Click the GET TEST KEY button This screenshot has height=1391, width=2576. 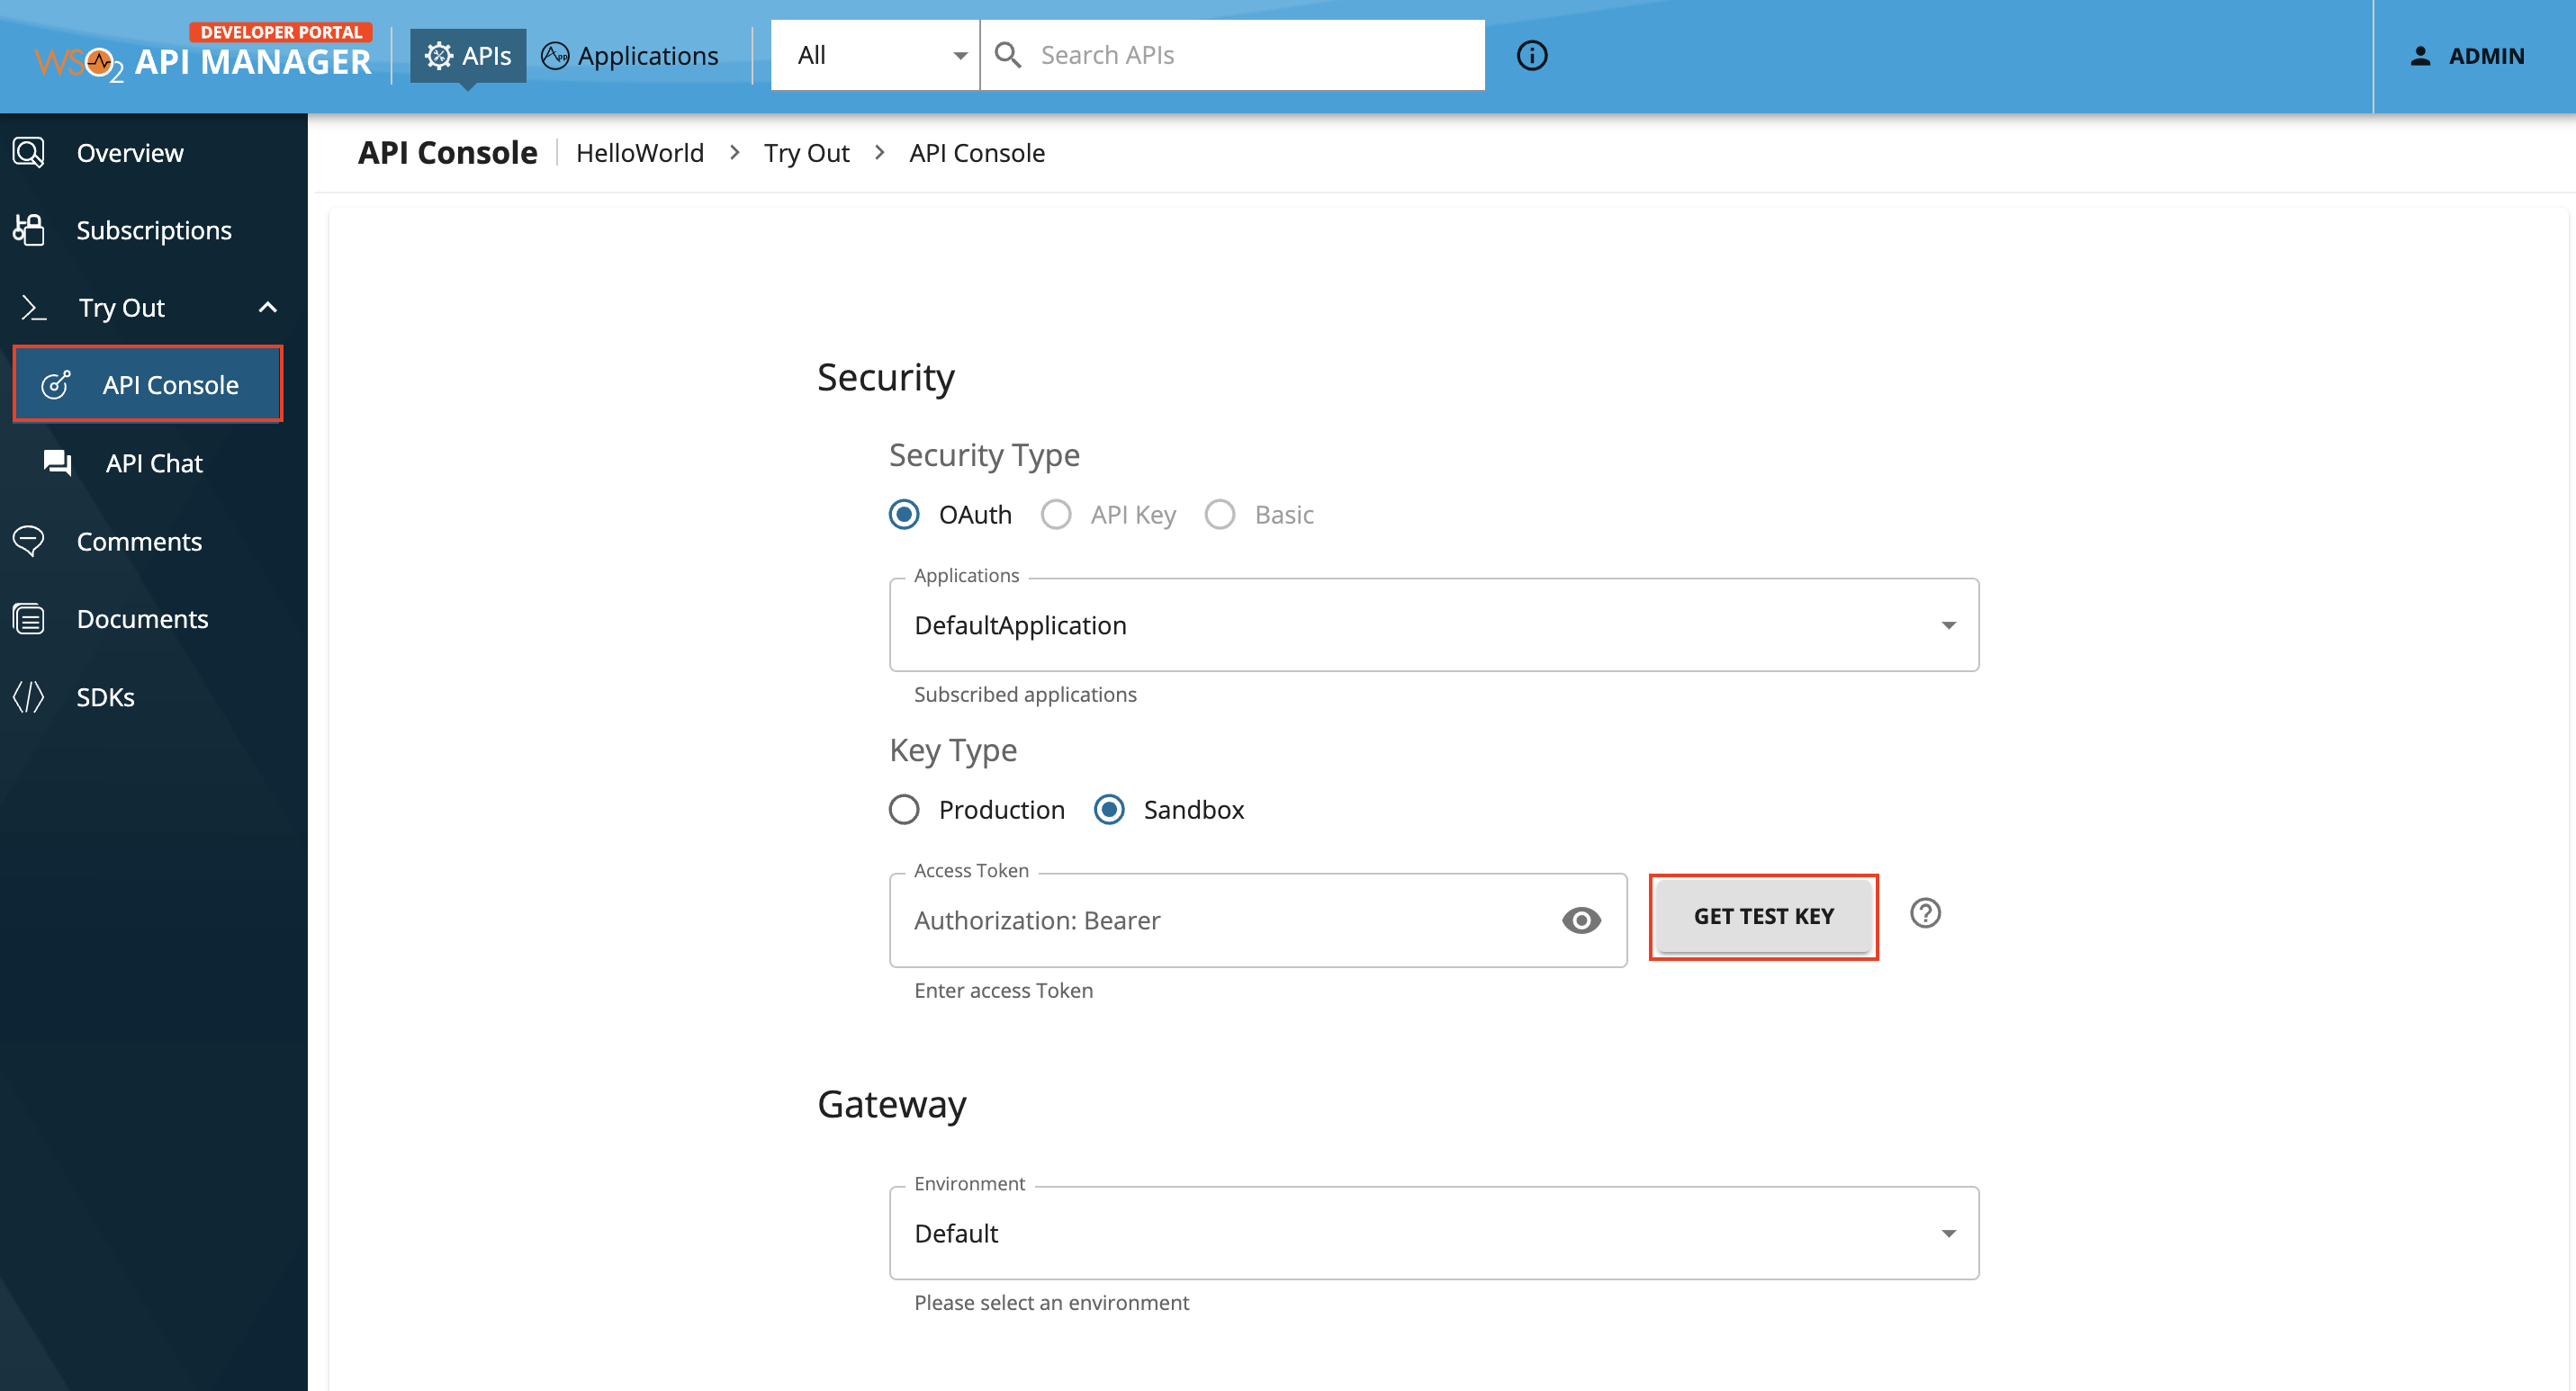point(1763,915)
